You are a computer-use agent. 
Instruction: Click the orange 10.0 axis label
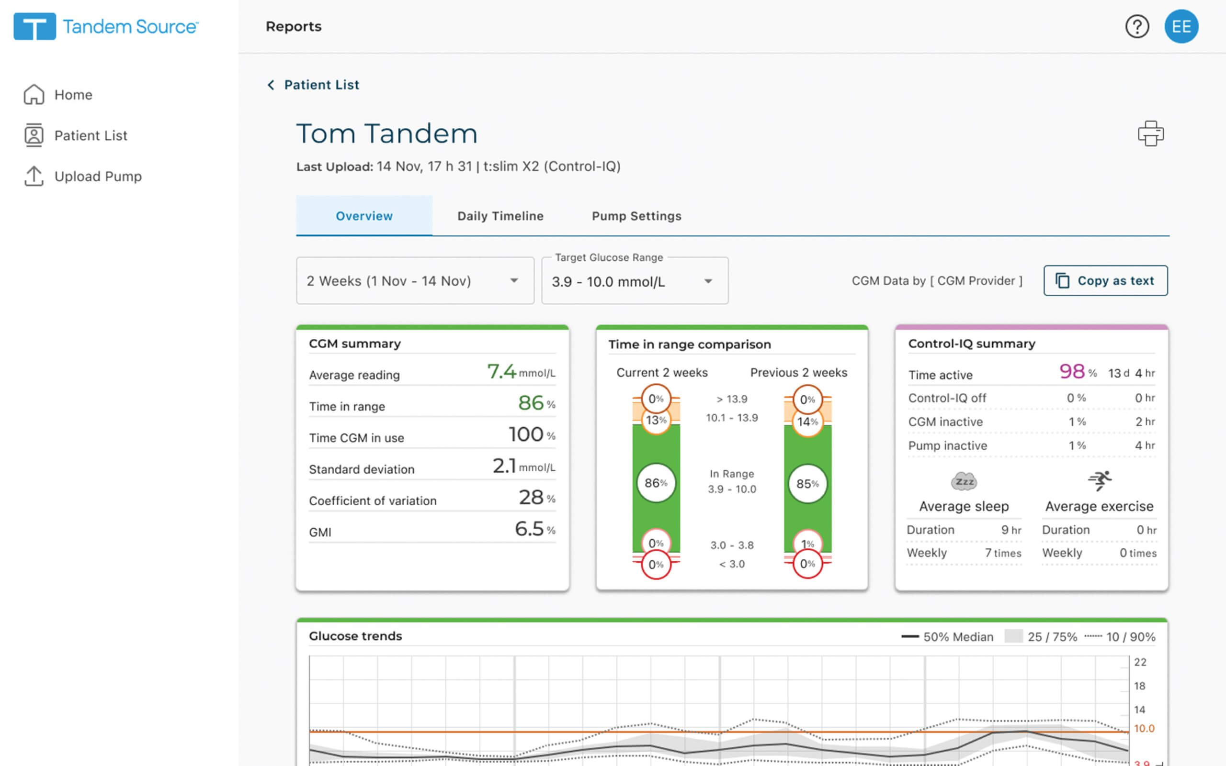(x=1144, y=729)
